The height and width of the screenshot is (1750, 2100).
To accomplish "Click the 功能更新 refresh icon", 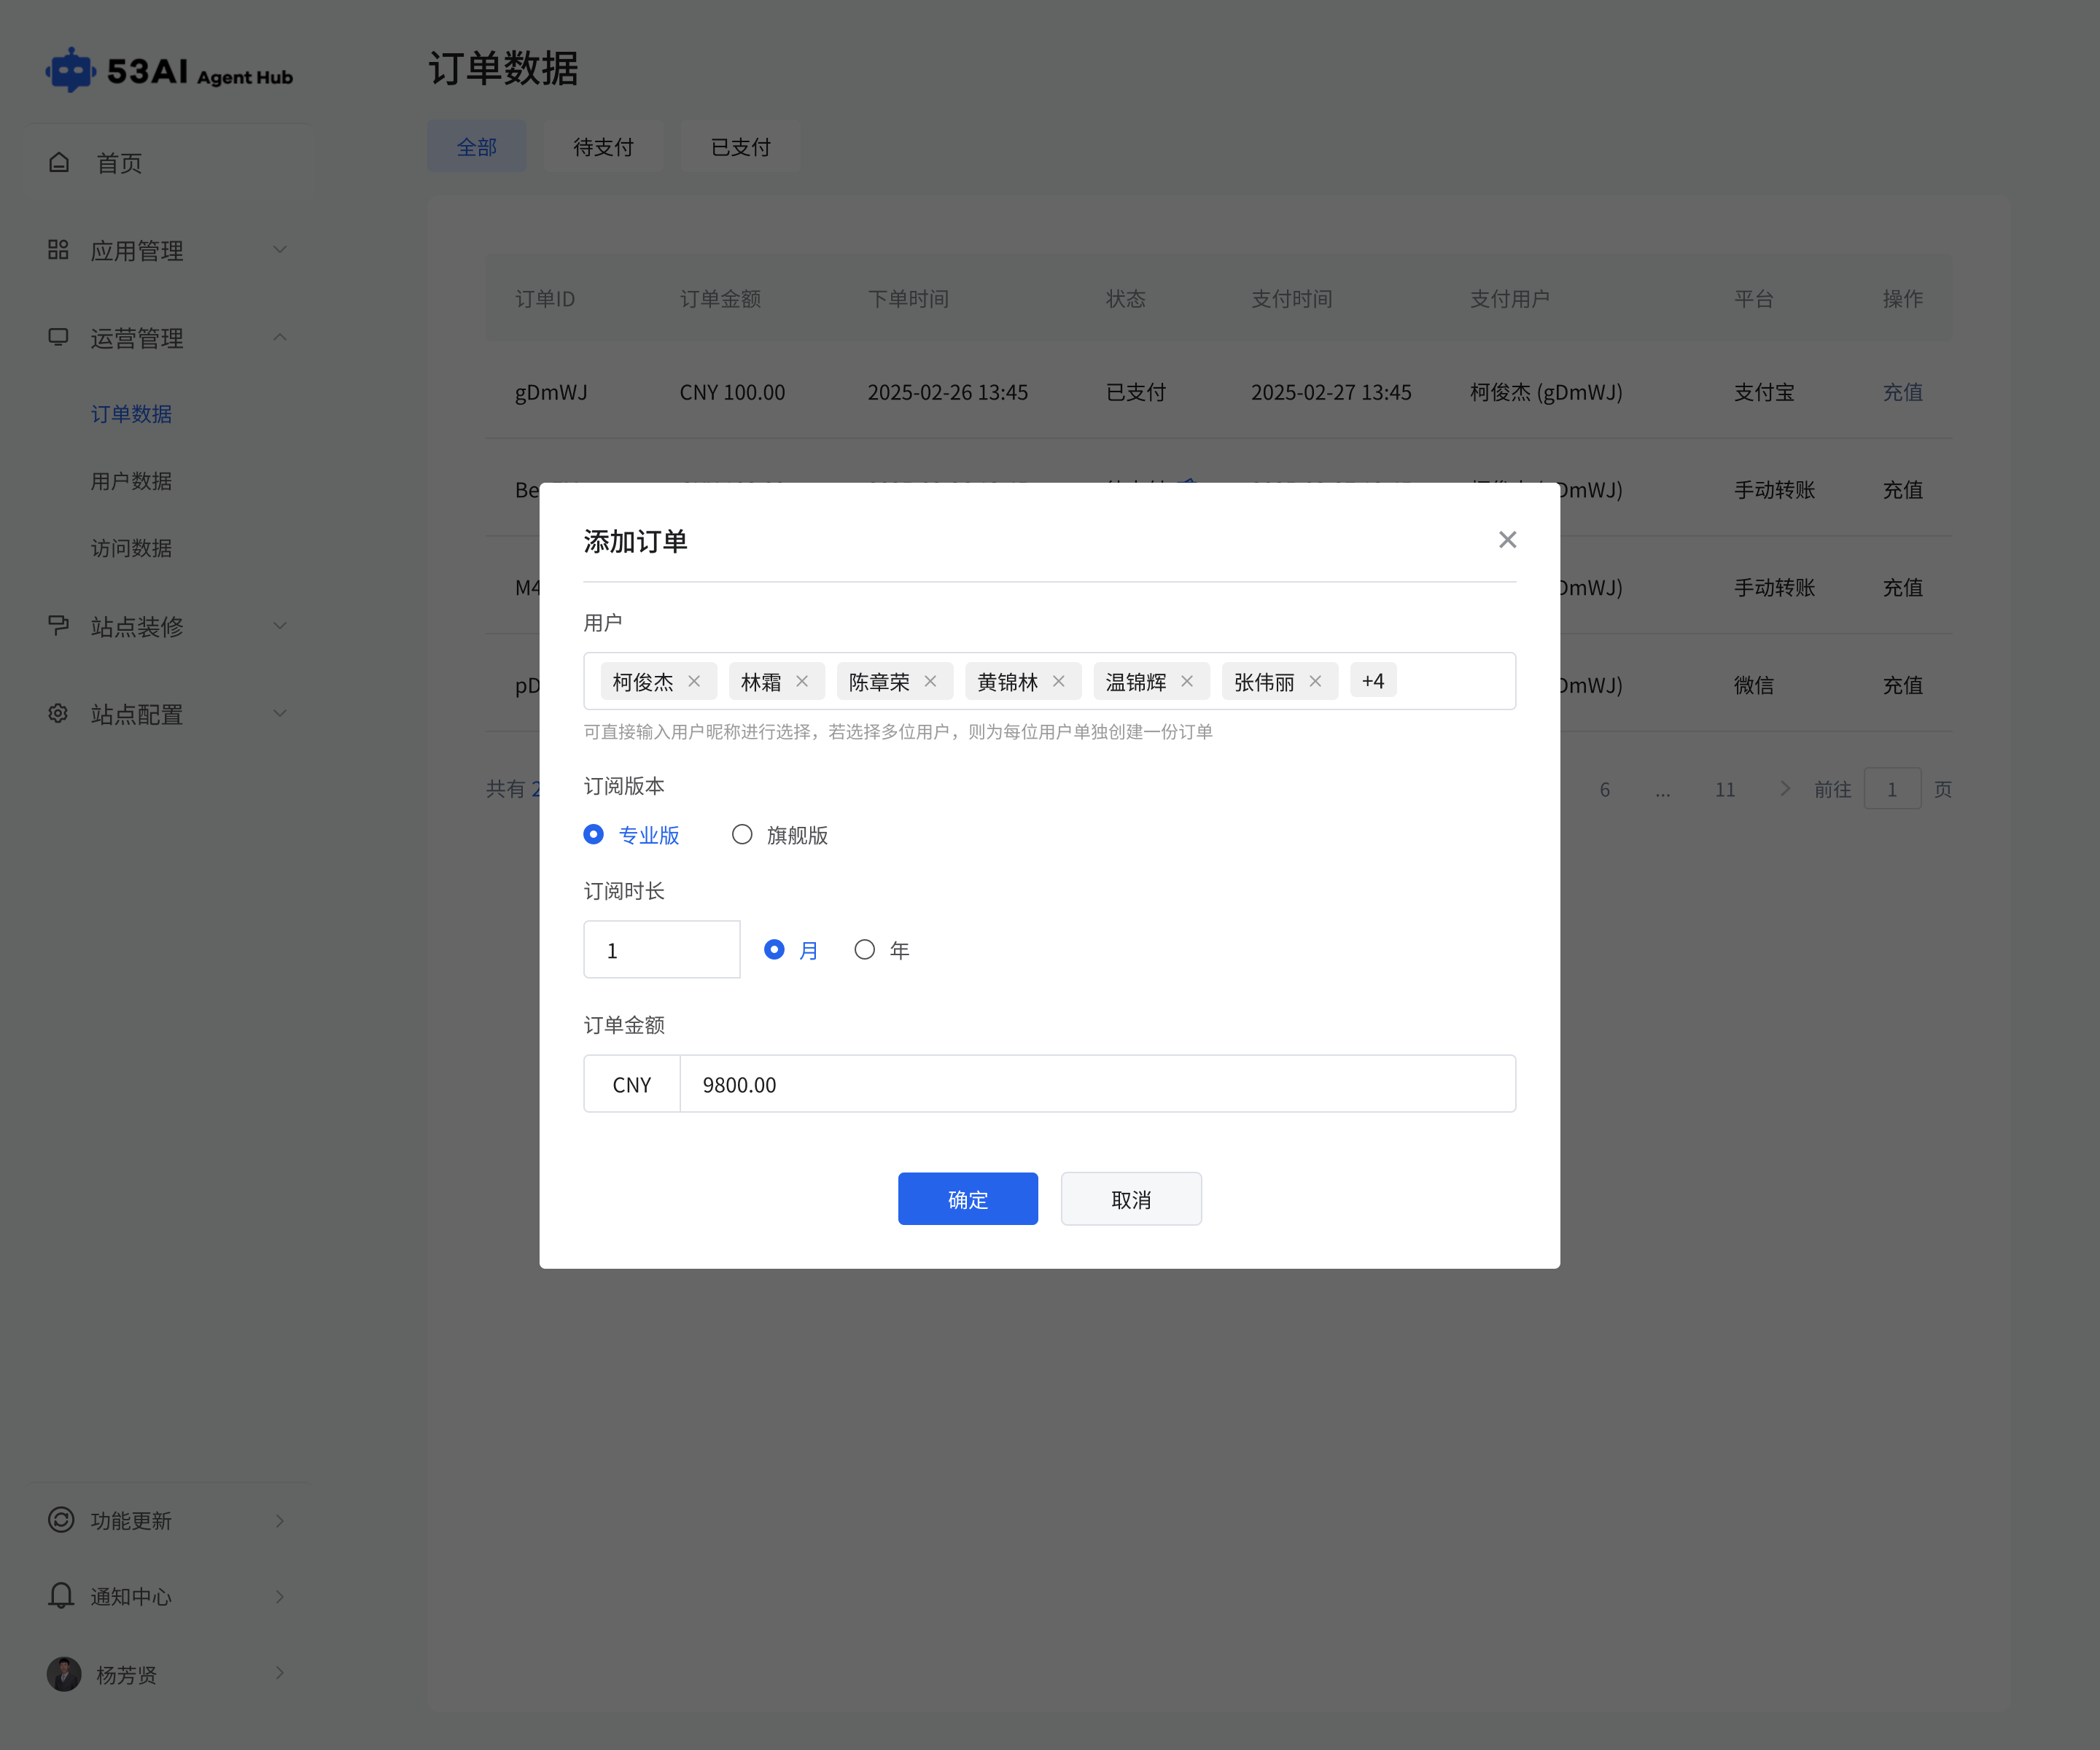I will [x=61, y=1519].
